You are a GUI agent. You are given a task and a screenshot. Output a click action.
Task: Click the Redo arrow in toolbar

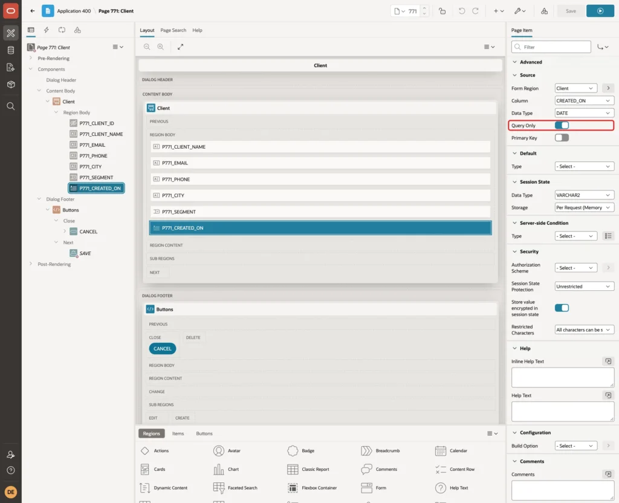click(x=475, y=11)
